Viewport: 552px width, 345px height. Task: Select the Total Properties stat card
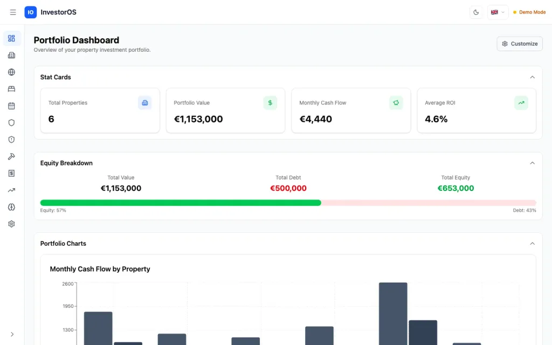coord(100,111)
